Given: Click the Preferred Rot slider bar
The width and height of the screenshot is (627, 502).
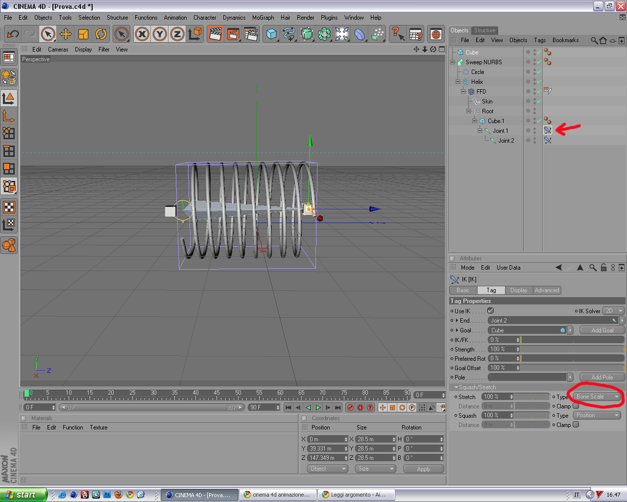Looking at the screenshot, I should [572, 358].
